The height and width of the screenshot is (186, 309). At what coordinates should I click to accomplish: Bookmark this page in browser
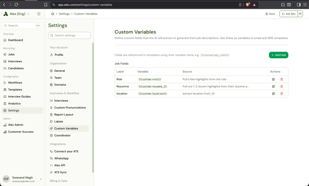(x=46, y=4)
